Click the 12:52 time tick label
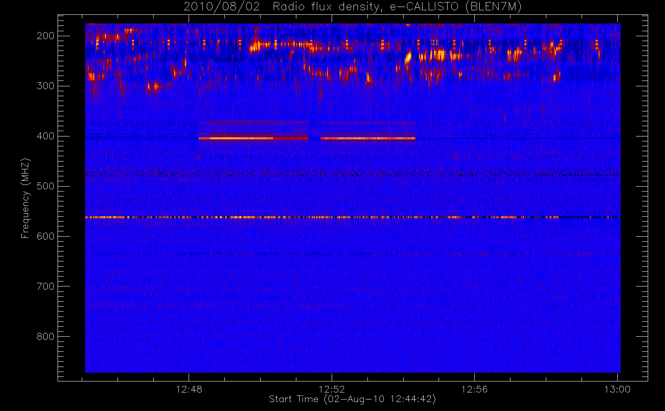 pos(332,389)
